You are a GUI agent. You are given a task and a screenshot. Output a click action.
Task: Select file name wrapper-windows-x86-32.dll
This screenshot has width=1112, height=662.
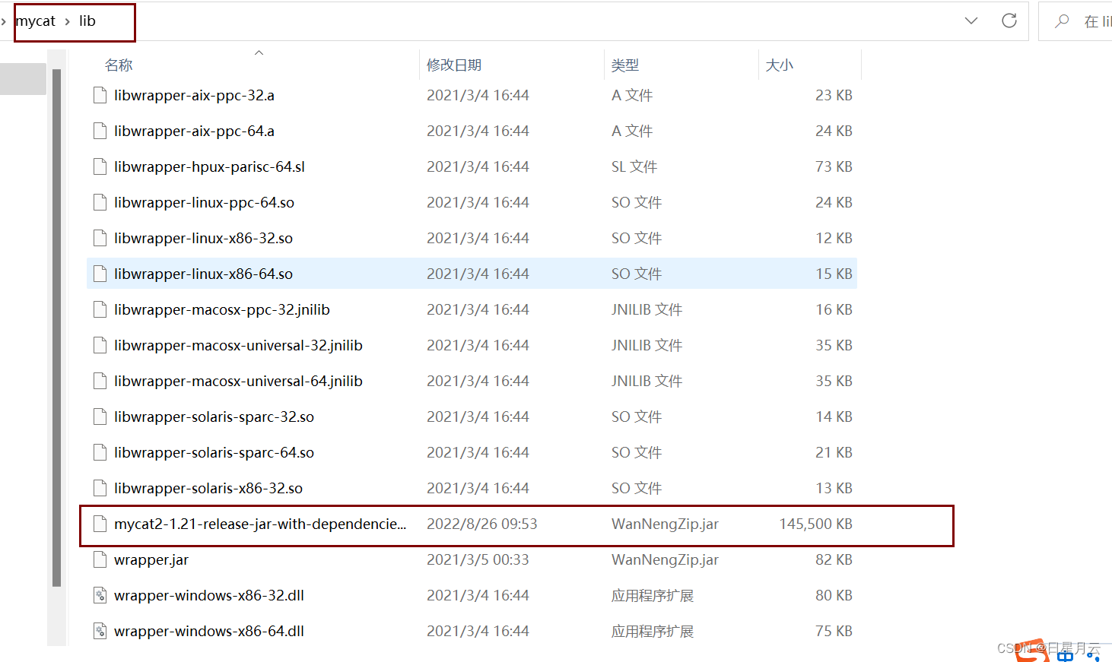pos(209,595)
